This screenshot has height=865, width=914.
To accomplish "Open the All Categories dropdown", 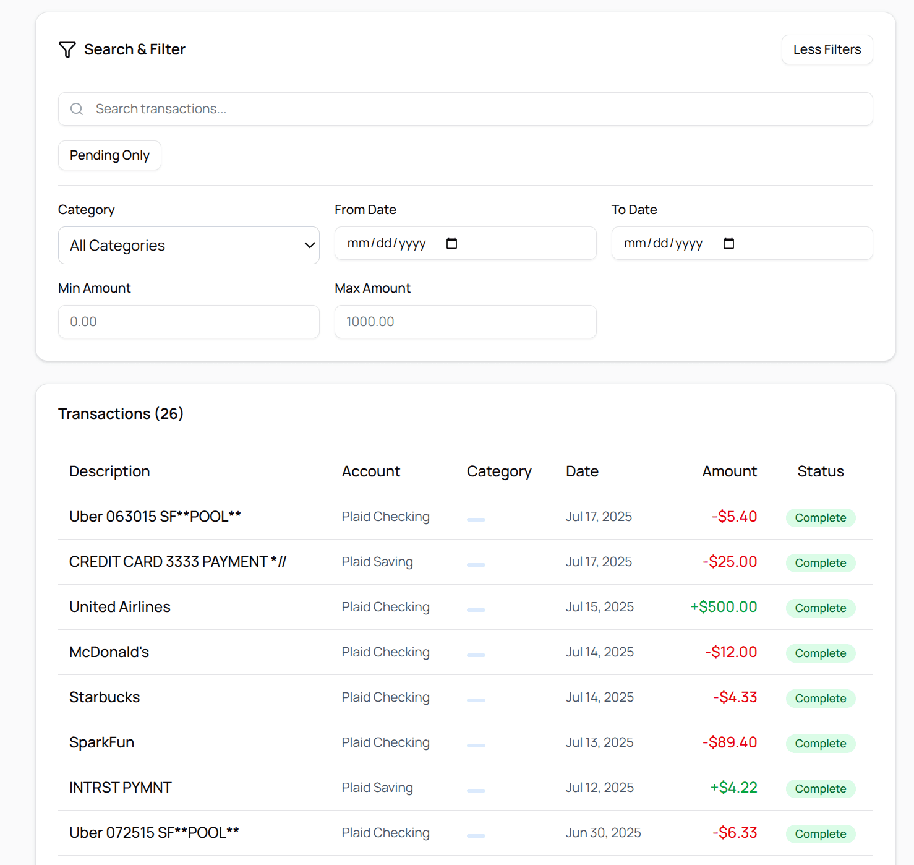I will (189, 245).
